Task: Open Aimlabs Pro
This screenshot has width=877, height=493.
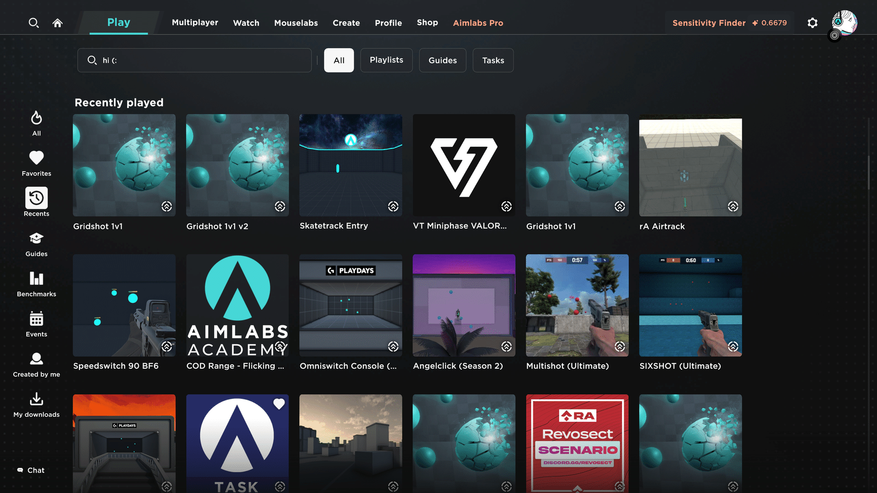Action: point(478,23)
